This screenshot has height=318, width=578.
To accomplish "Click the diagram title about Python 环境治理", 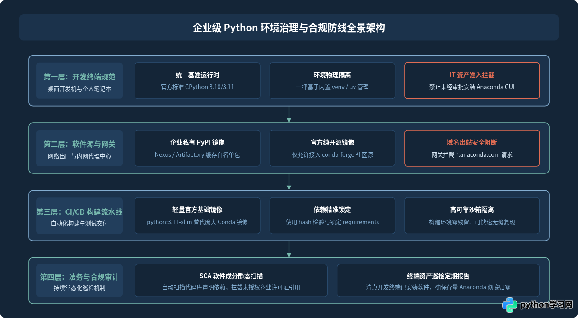I will click(289, 28).
